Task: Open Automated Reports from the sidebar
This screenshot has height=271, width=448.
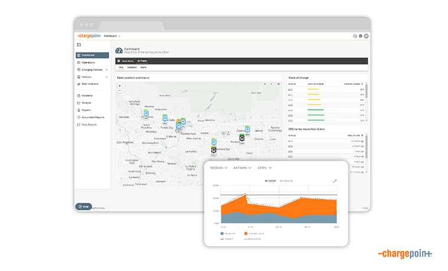Action: pos(93,117)
